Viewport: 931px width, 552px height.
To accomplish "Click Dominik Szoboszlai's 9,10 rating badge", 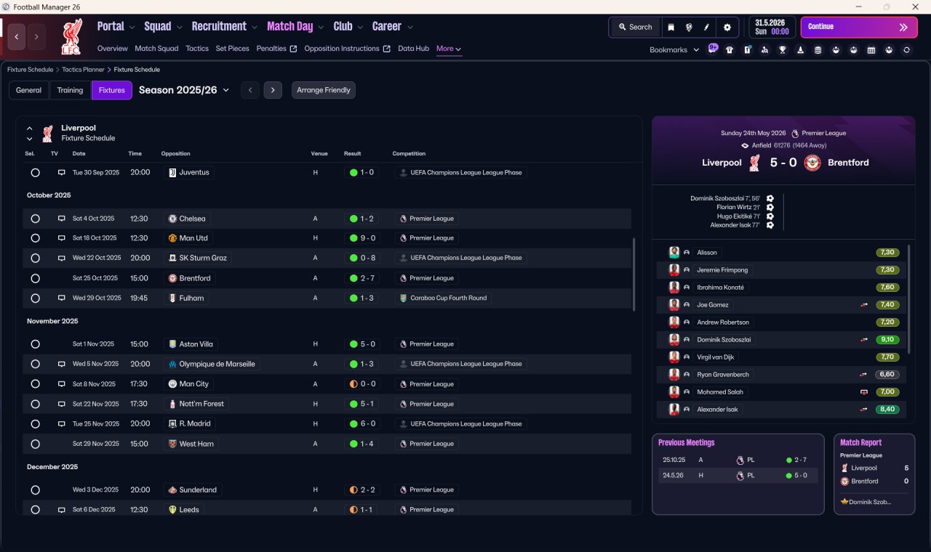I will click(x=887, y=340).
